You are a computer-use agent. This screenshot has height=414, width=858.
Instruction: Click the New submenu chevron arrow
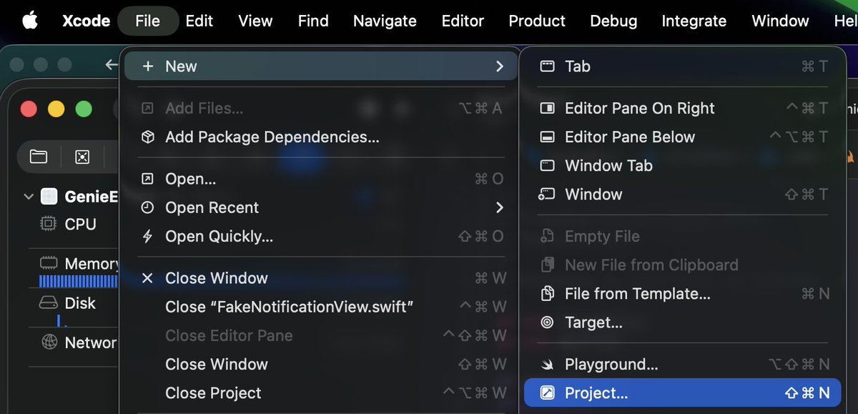coord(499,66)
